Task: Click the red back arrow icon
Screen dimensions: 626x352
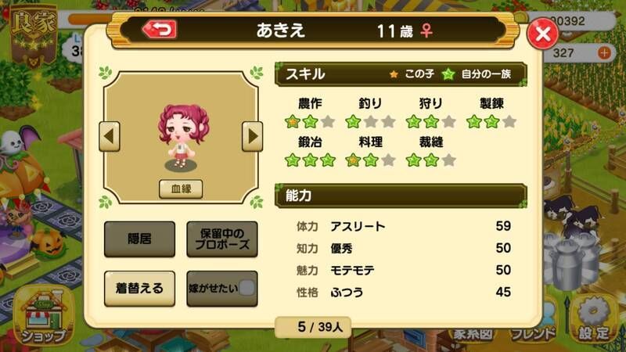Action: coord(160,29)
